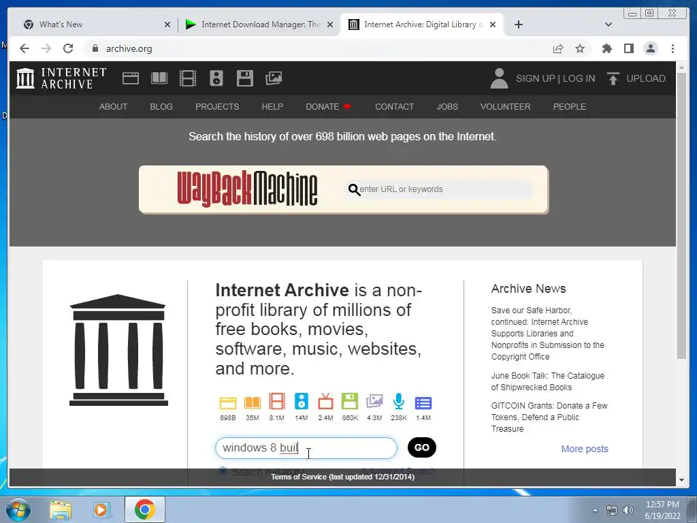
Task: Open the BLOG menu item
Action: pyautogui.click(x=161, y=107)
